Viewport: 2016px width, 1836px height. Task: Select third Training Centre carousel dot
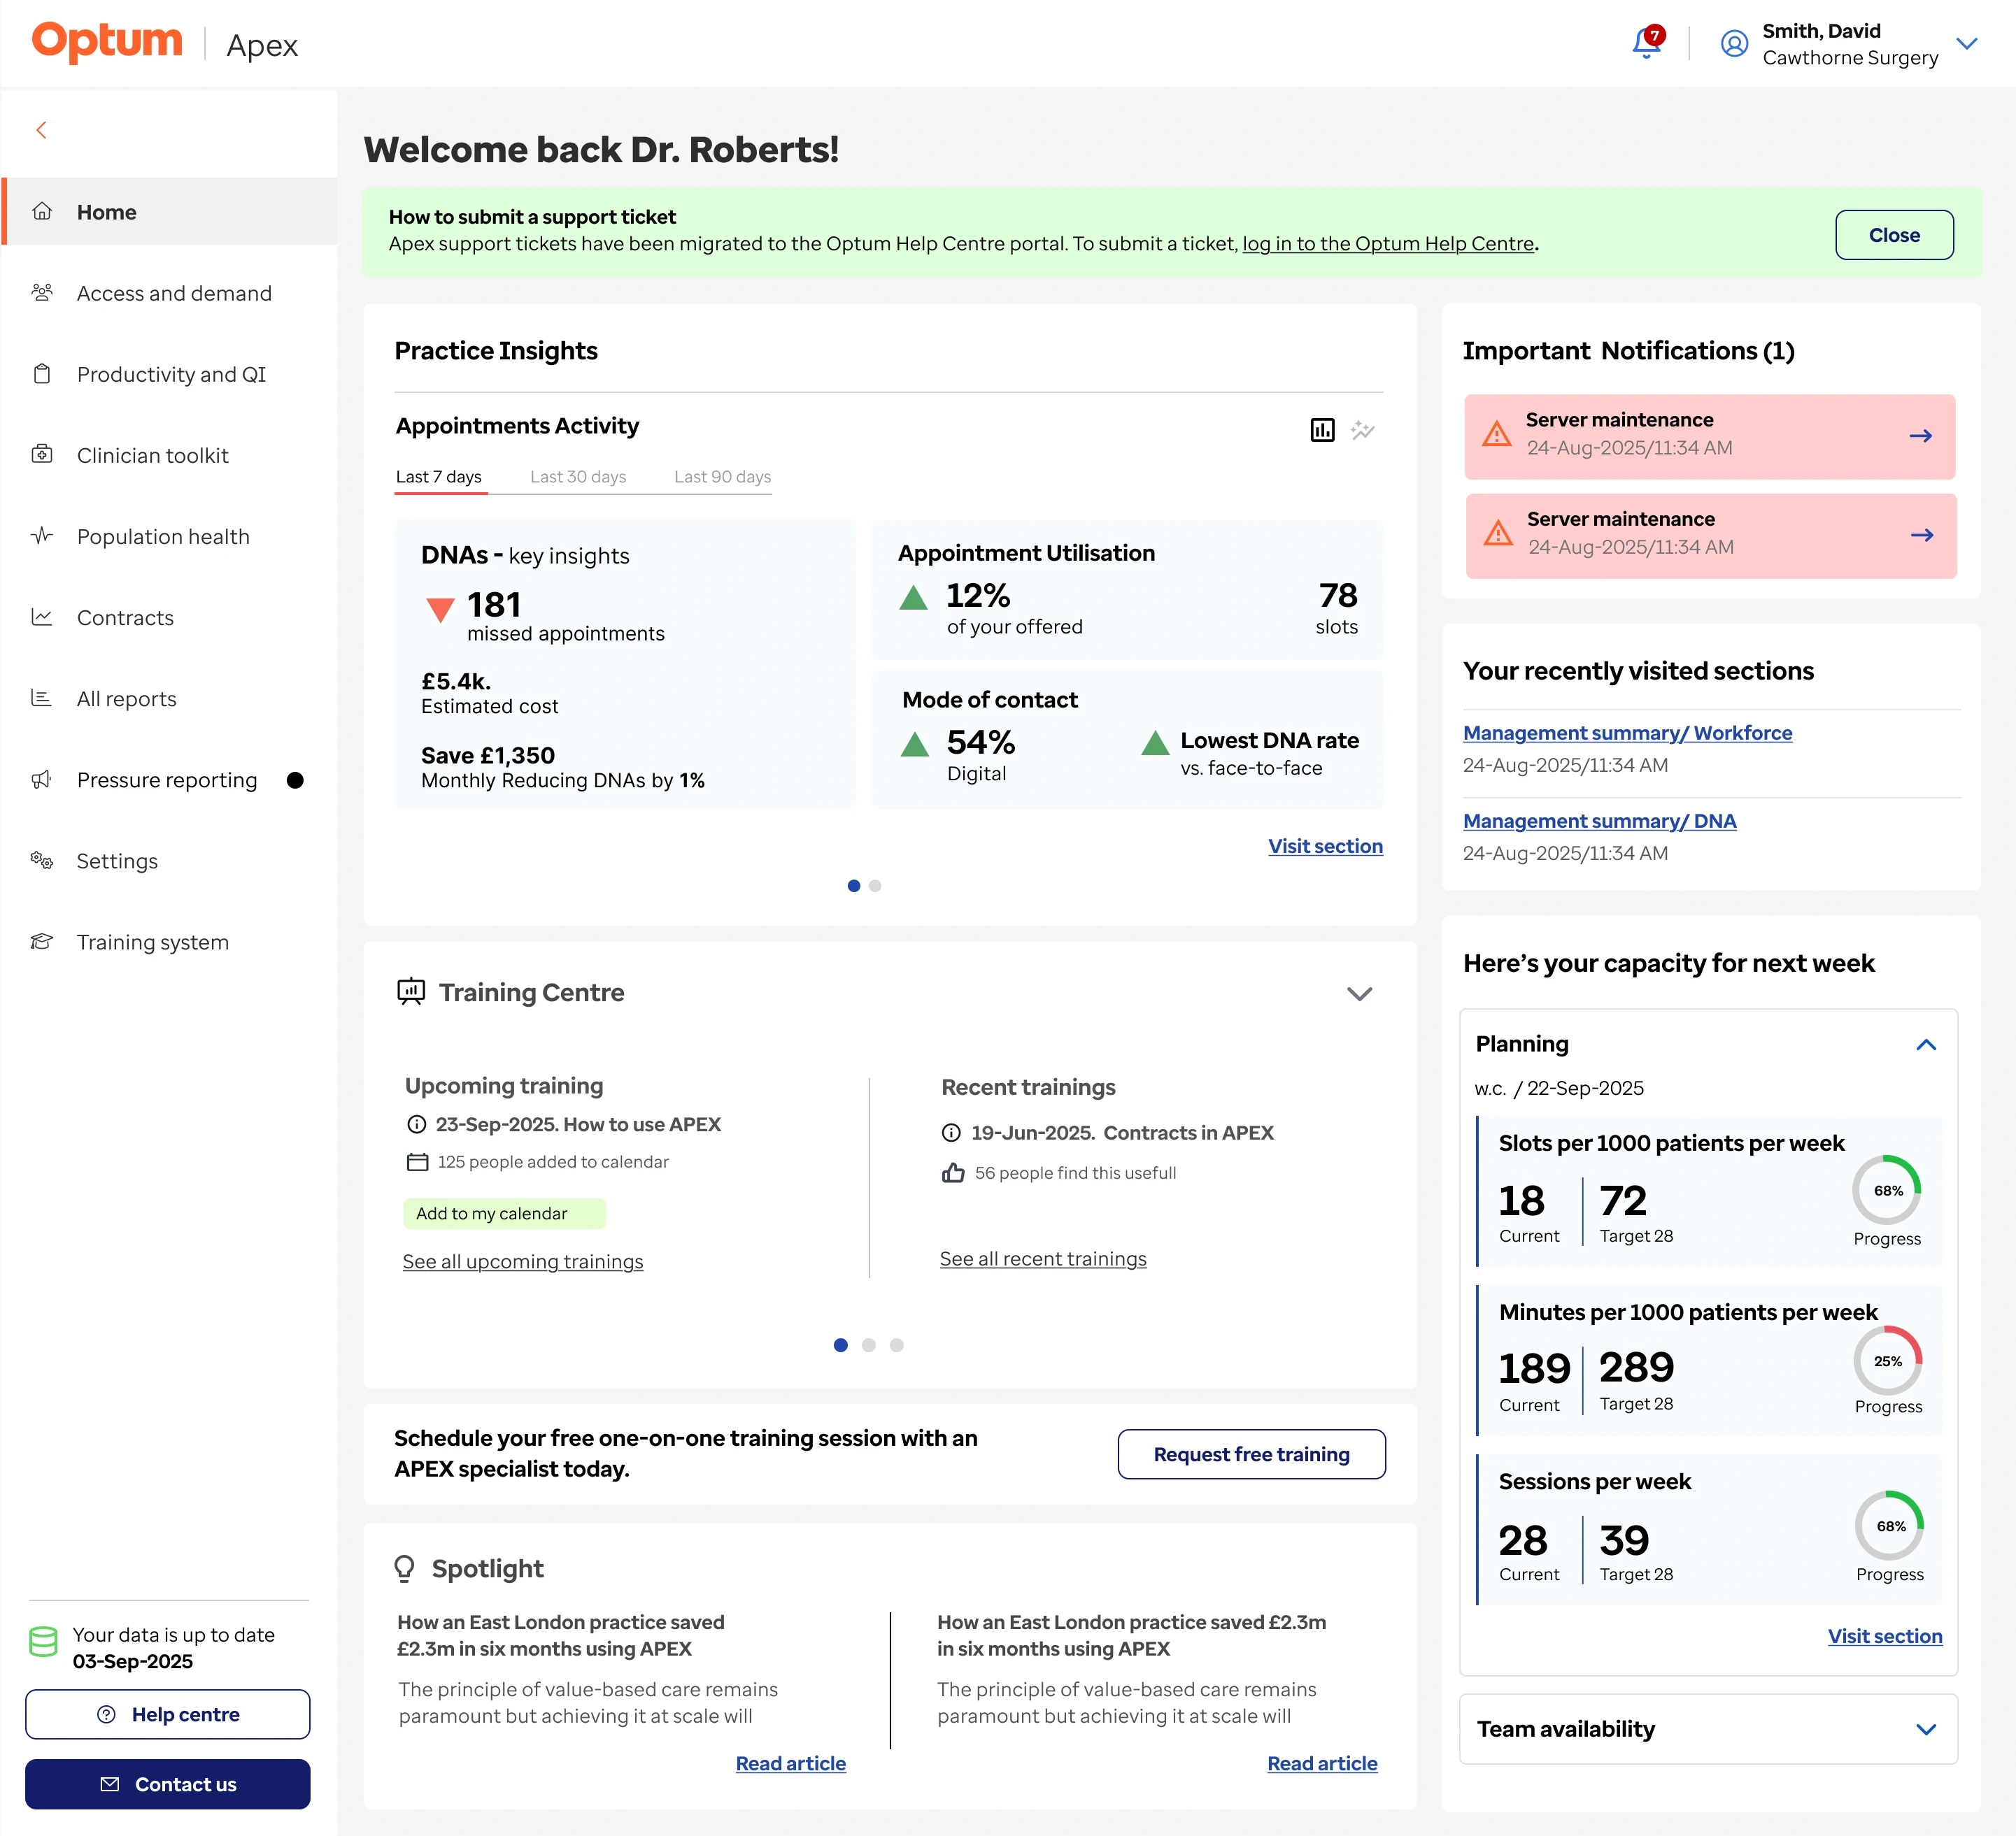point(896,1345)
